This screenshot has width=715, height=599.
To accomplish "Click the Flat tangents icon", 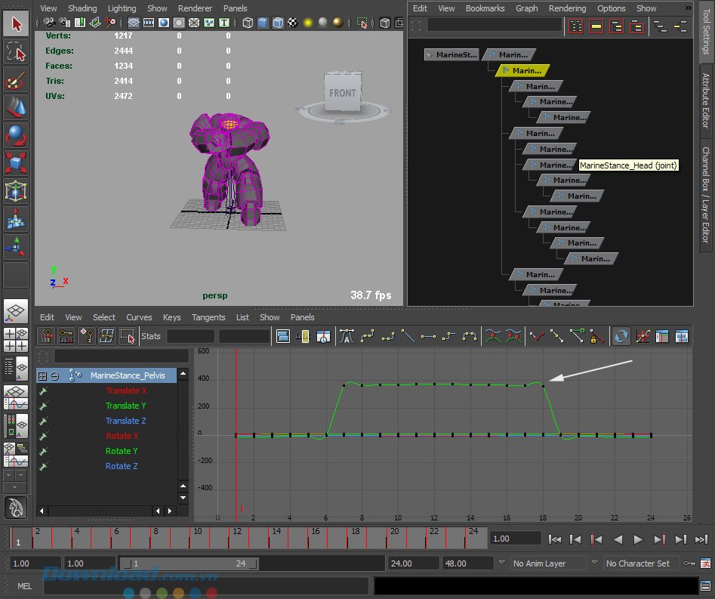I will (428, 336).
